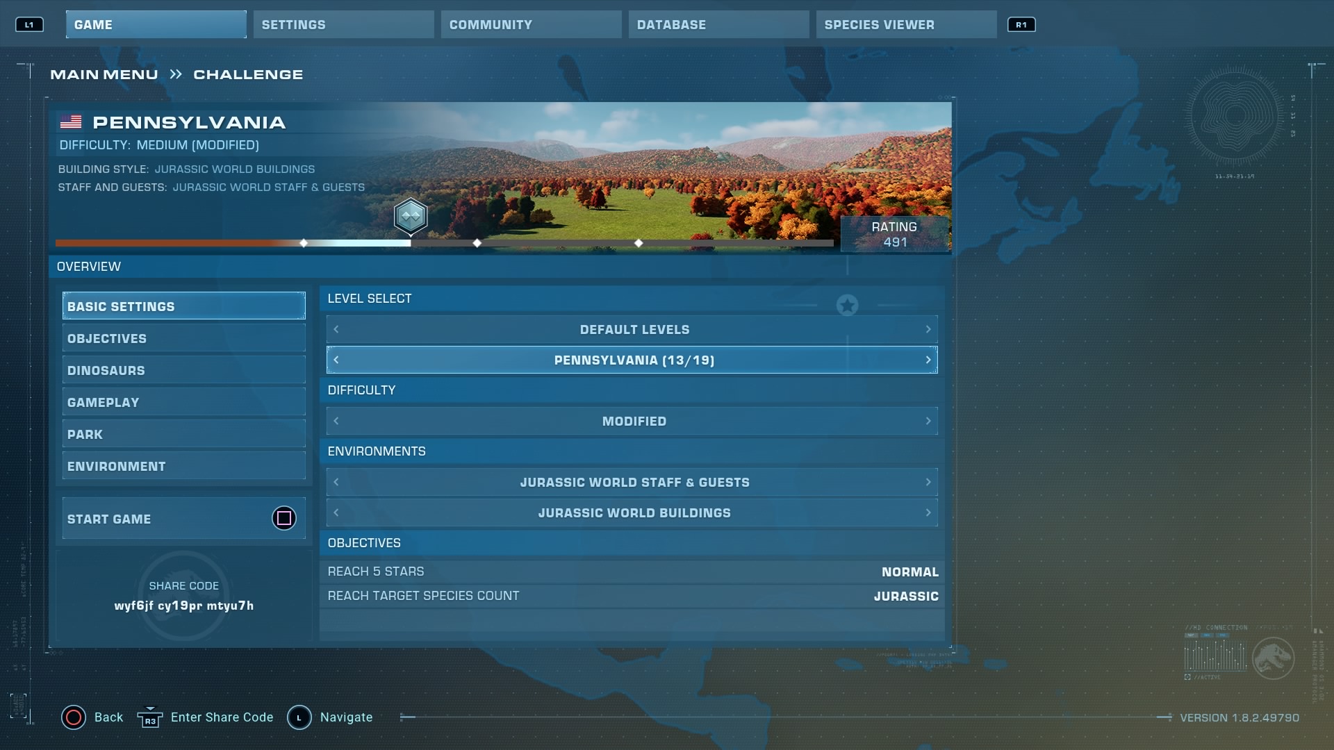Click the Reach Target Species Count row
Image resolution: width=1334 pixels, height=750 pixels.
coord(632,596)
